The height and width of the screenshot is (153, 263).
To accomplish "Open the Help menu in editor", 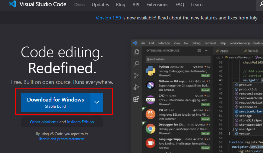I will (x=223, y=43).
